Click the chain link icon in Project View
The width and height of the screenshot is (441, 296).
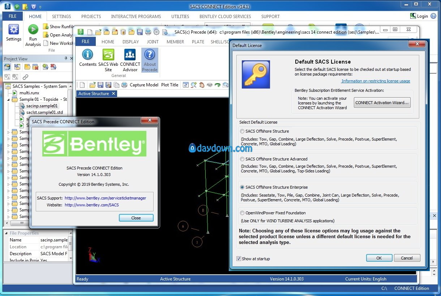[25, 77]
